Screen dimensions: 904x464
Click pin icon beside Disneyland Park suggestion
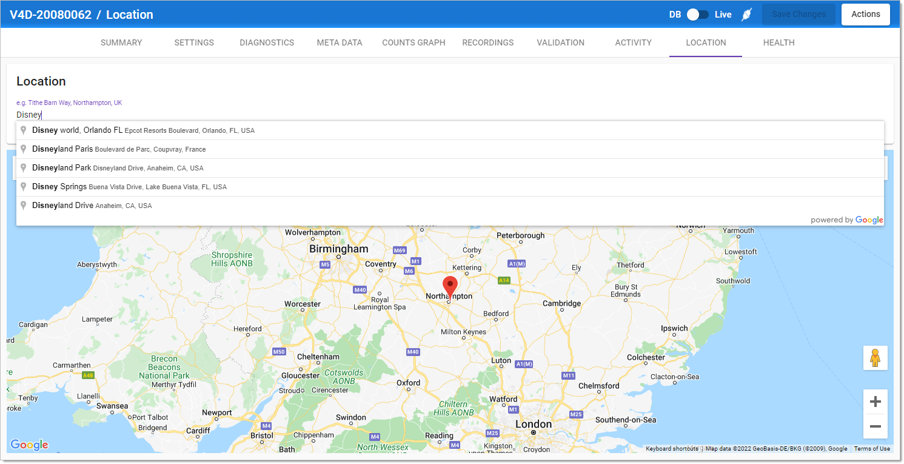tap(24, 168)
